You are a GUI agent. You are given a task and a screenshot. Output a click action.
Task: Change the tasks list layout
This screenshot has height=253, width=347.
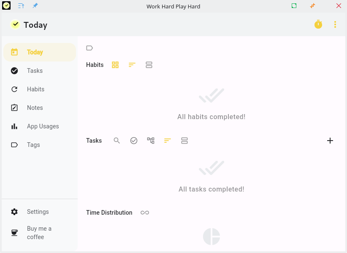tap(184, 141)
